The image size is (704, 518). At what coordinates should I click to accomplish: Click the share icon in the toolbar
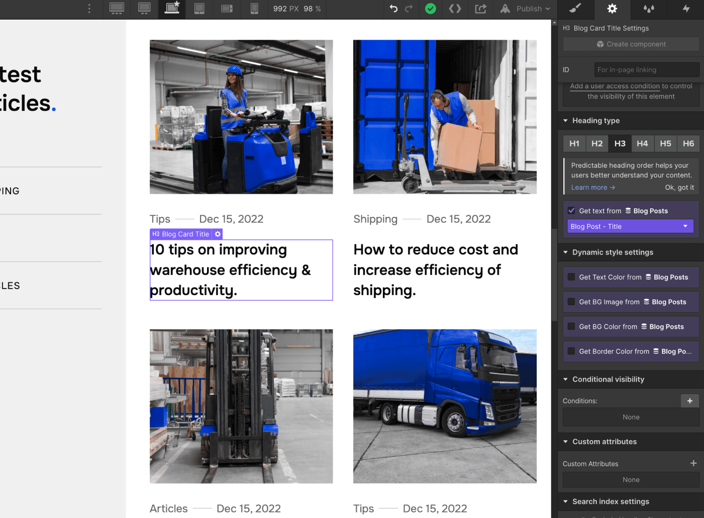point(480,9)
